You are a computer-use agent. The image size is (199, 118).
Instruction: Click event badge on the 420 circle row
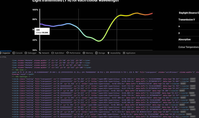pyautogui.click(x=193, y=86)
